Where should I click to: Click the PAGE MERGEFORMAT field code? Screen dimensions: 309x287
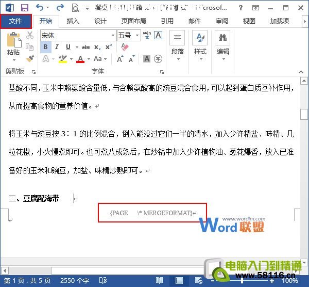tap(151, 213)
